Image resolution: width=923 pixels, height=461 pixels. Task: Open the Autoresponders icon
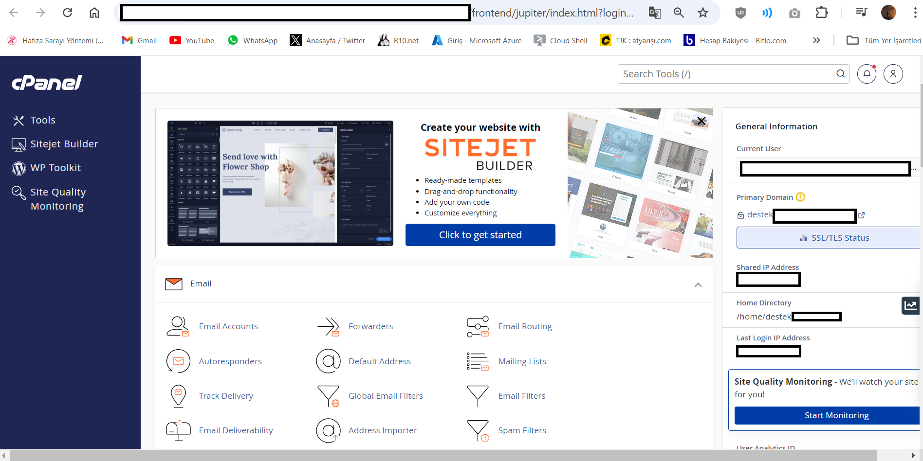tap(178, 361)
